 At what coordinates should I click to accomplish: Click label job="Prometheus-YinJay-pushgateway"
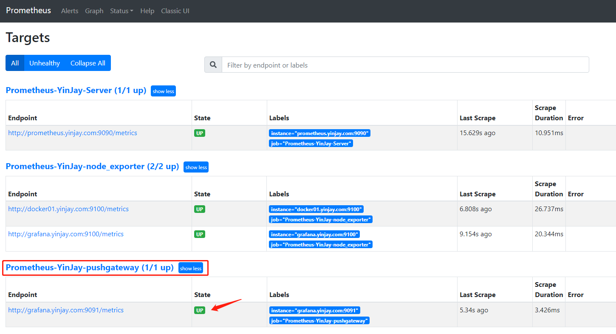(319, 320)
